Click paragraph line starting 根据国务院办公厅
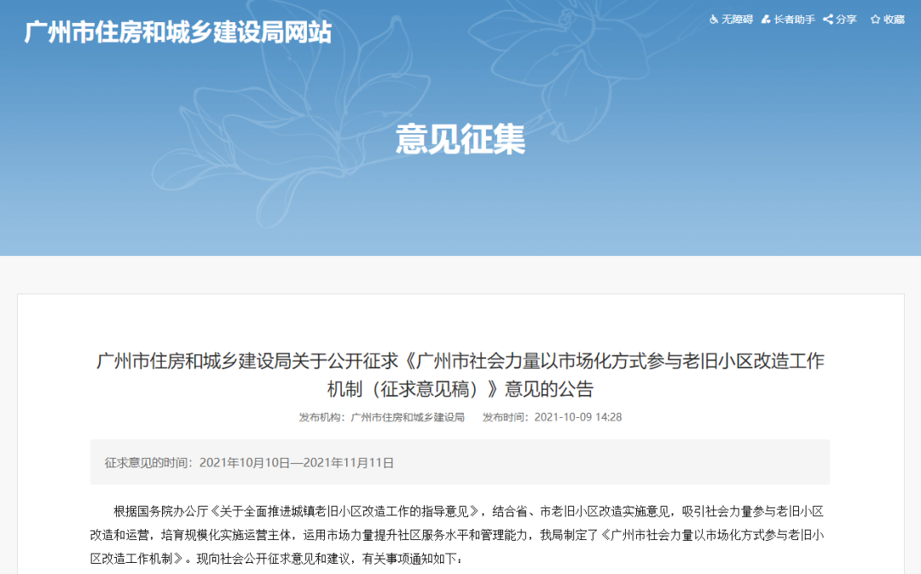This screenshot has height=574, width=921. coord(469,511)
